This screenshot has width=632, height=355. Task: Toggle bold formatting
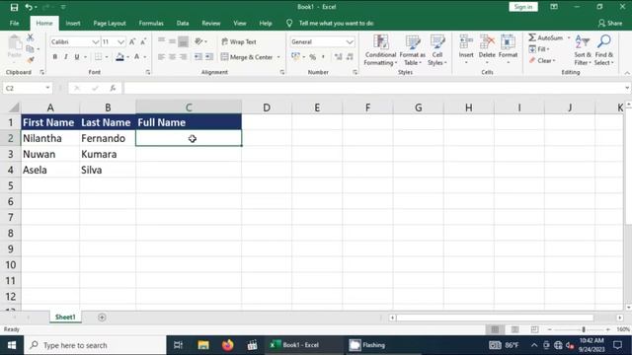pos(55,57)
